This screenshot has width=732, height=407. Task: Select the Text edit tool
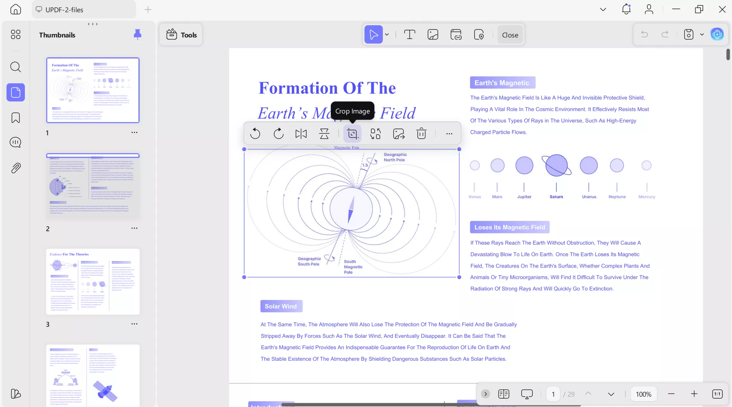pos(409,35)
